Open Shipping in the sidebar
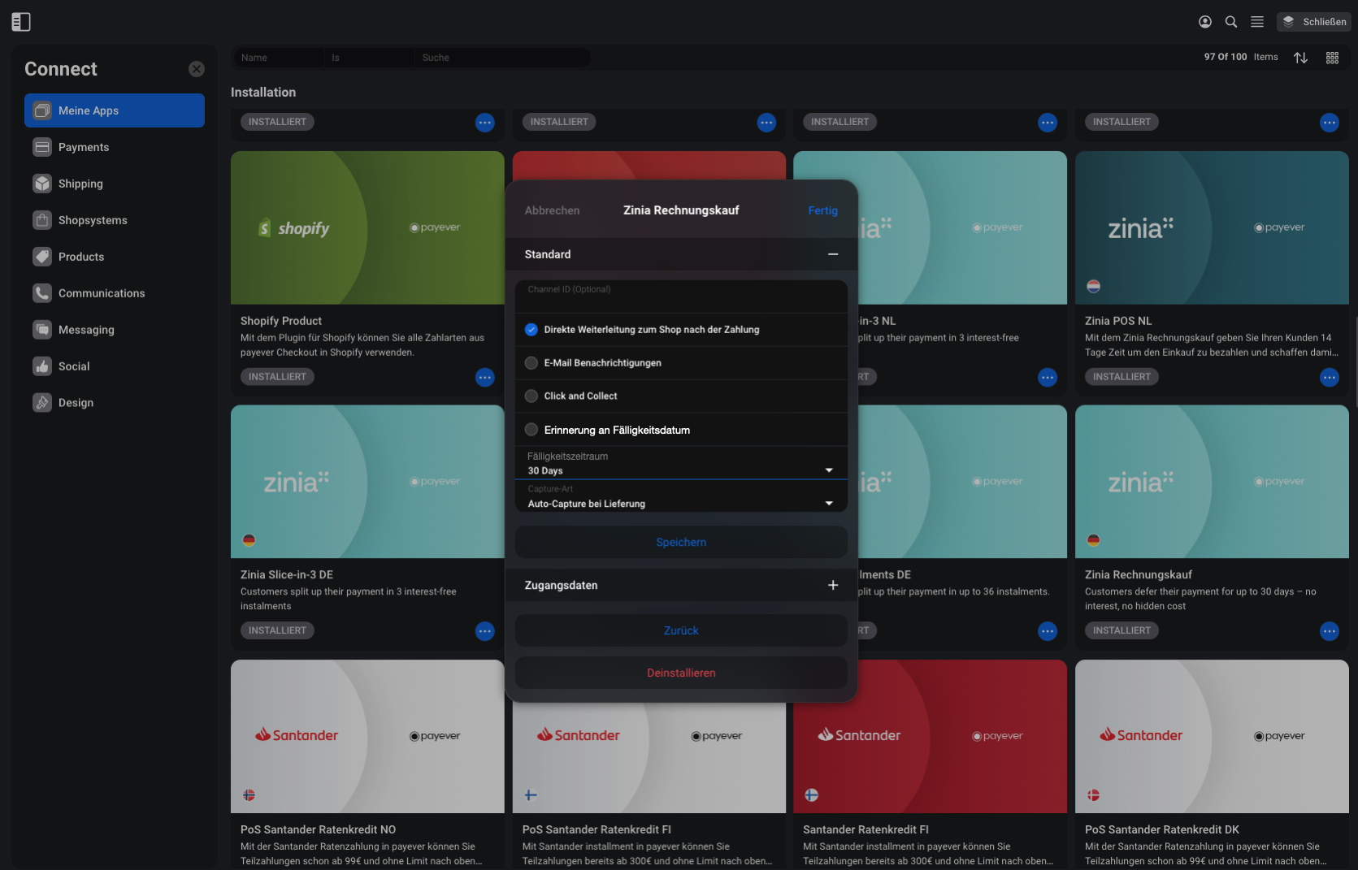This screenshot has height=870, width=1358. point(115,184)
